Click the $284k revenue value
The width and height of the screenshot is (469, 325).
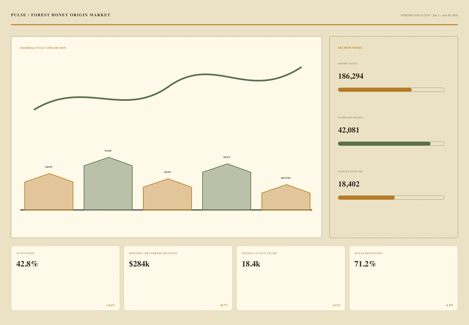tap(139, 264)
